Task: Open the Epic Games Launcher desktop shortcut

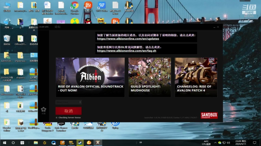Action: coord(61,127)
